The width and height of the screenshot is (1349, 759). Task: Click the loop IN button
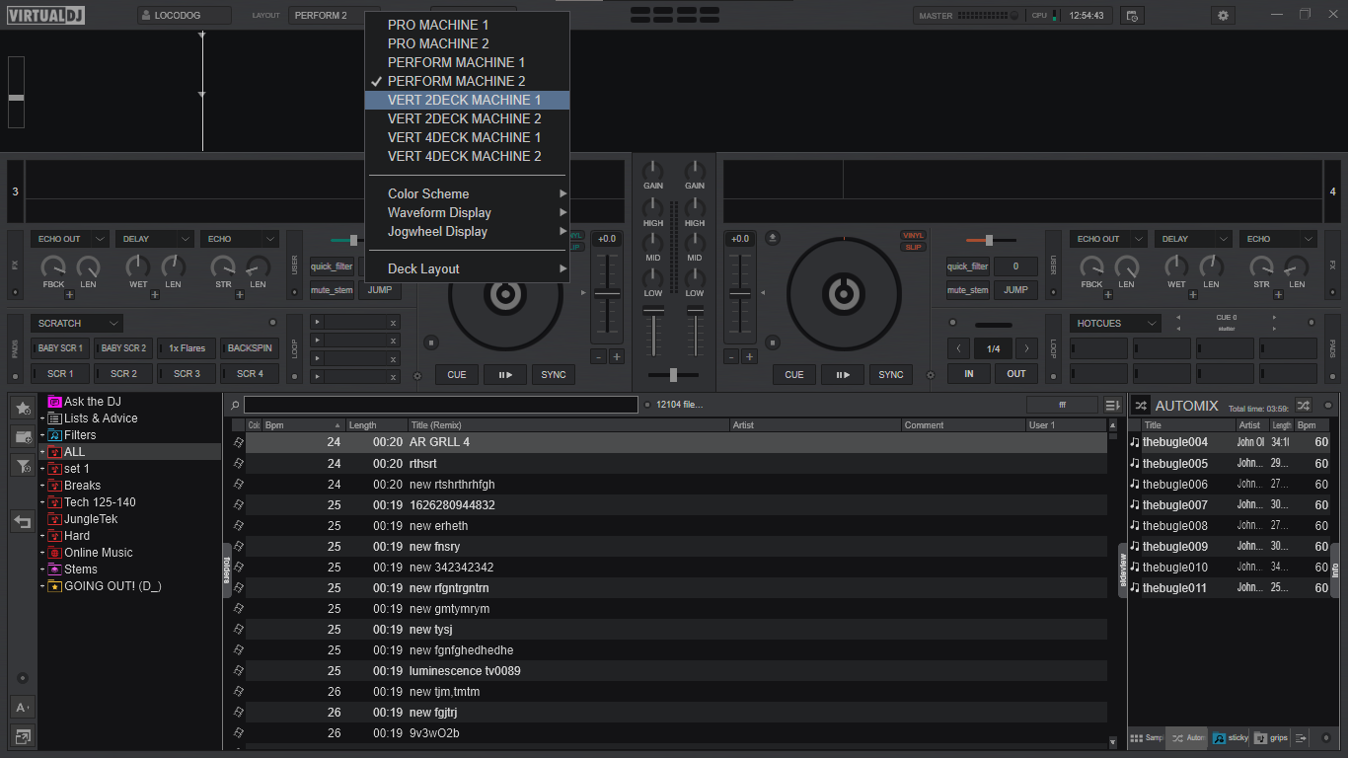click(x=969, y=373)
